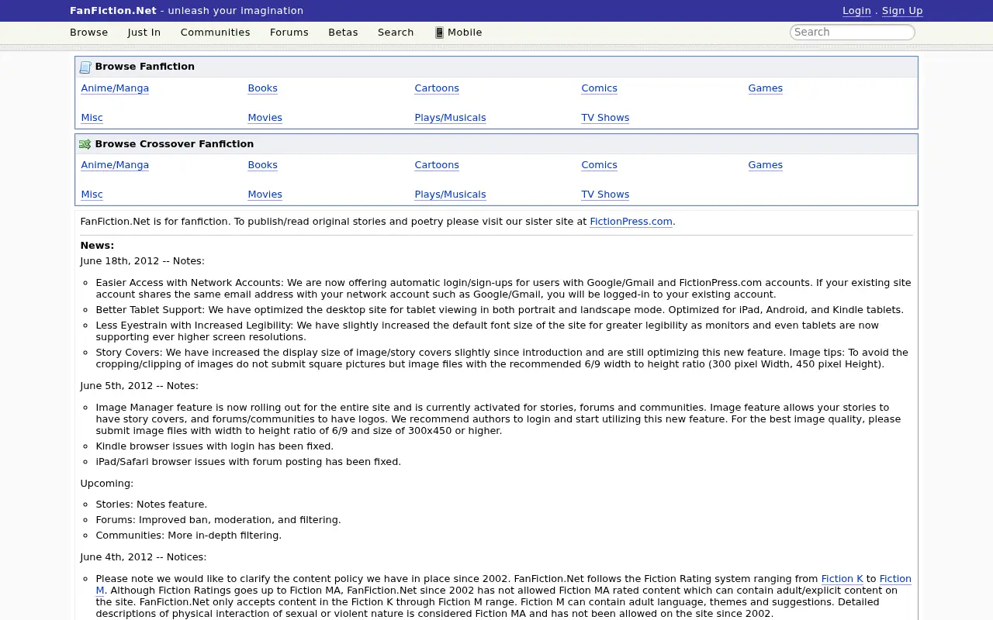Open Games under Browse Crossover Fanfiction
This screenshot has height=620, width=993.
[766, 165]
